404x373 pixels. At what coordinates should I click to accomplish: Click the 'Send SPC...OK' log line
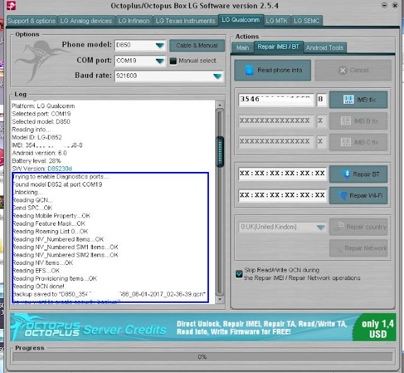point(32,208)
